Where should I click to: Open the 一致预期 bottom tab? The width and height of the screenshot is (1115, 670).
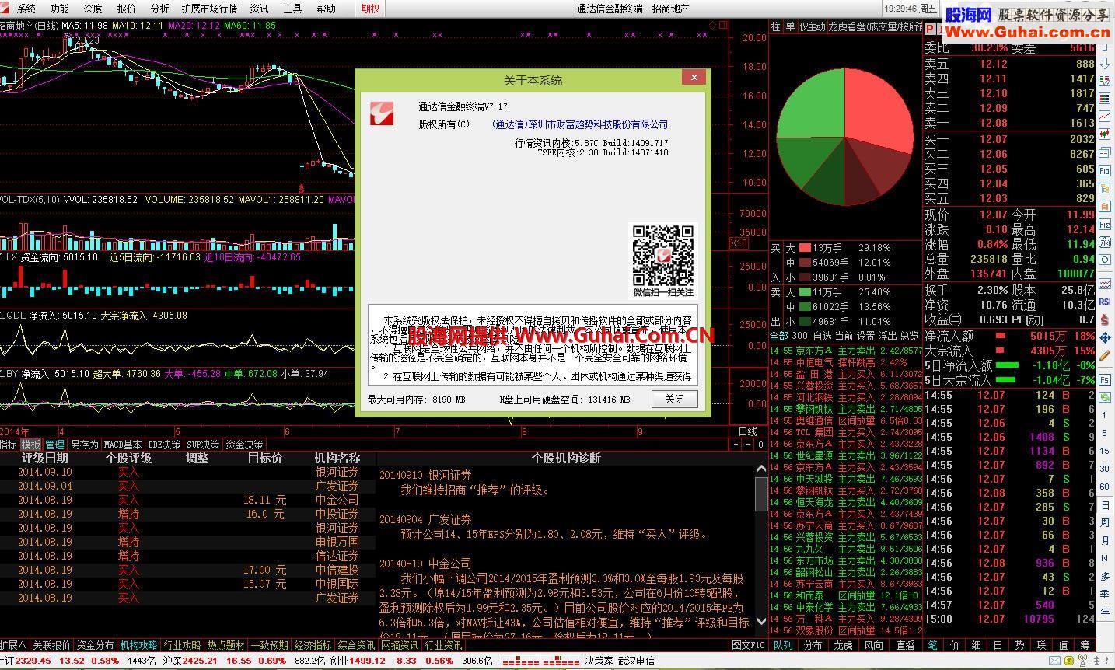[x=269, y=645]
